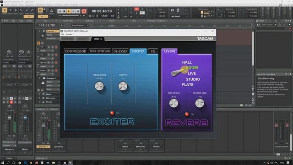Image resolution: width=293 pixels, height=165 pixels.
Task: Click the save scene icon beside camera
Action: click(178, 10)
